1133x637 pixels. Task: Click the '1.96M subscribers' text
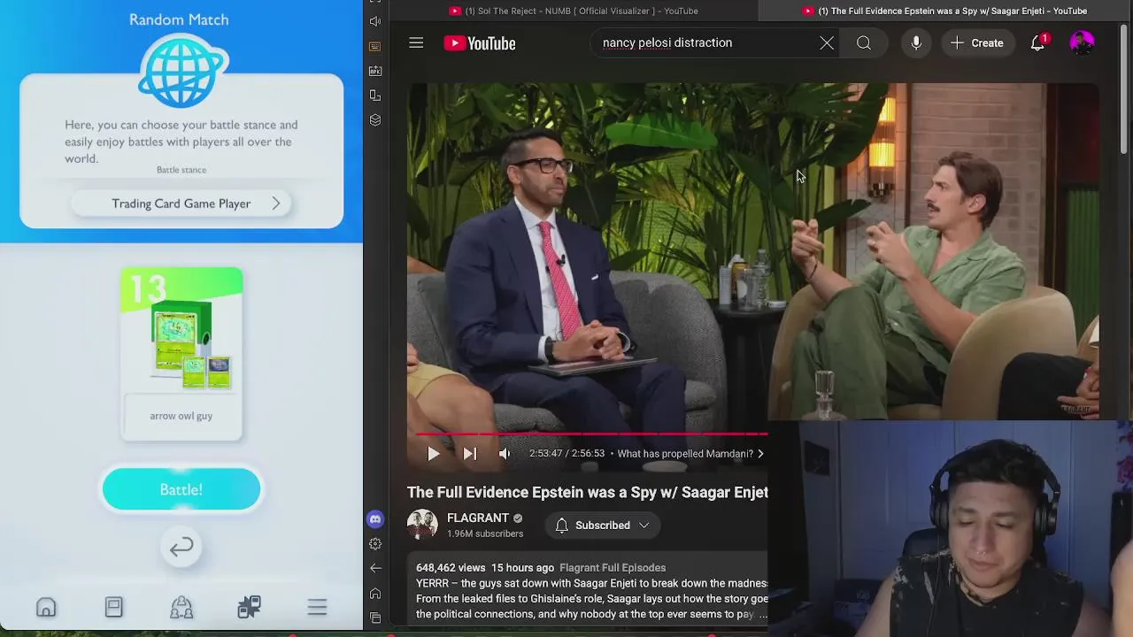[485, 534]
